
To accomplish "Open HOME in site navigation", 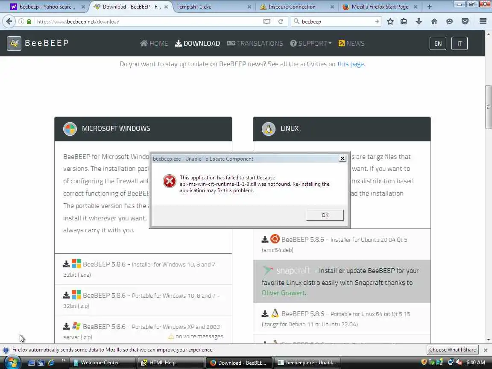I will click(154, 43).
